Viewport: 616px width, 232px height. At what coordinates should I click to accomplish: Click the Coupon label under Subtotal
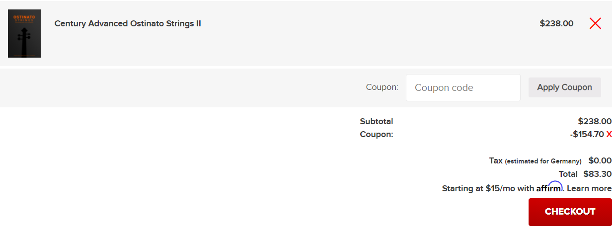tap(376, 134)
